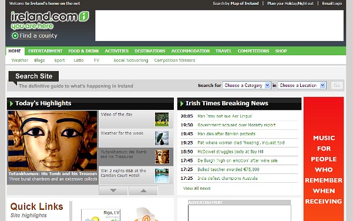
Task: Click the ireland.com green 'i' logo icon
Action: [x=84, y=16]
